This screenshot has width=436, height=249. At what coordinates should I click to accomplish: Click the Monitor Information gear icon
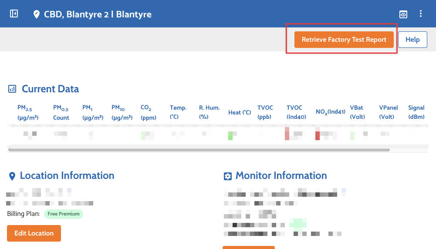pyautogui.click(x=227, y=176)
